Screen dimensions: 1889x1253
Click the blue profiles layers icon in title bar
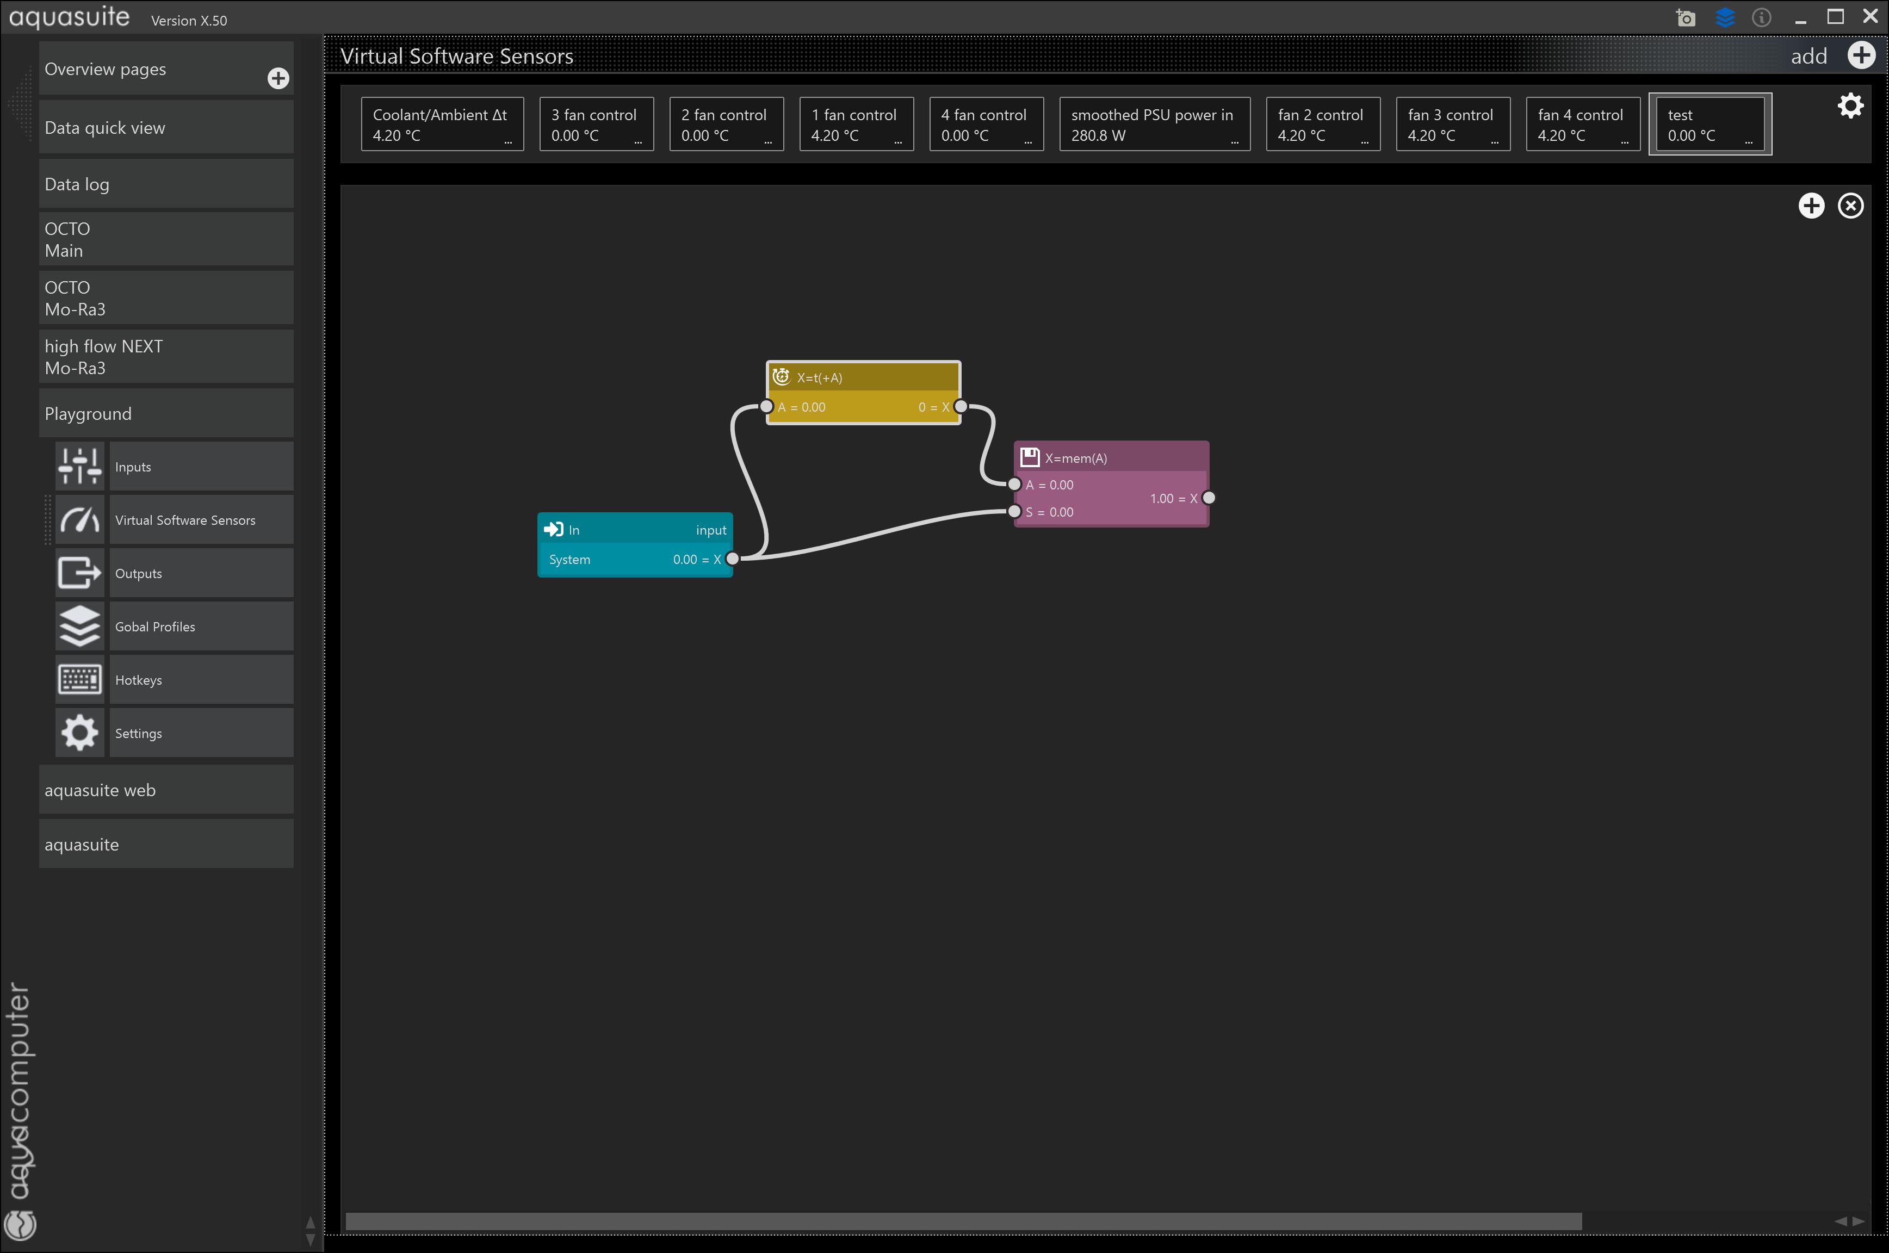pyautogui.click(x=1724, y=17)
